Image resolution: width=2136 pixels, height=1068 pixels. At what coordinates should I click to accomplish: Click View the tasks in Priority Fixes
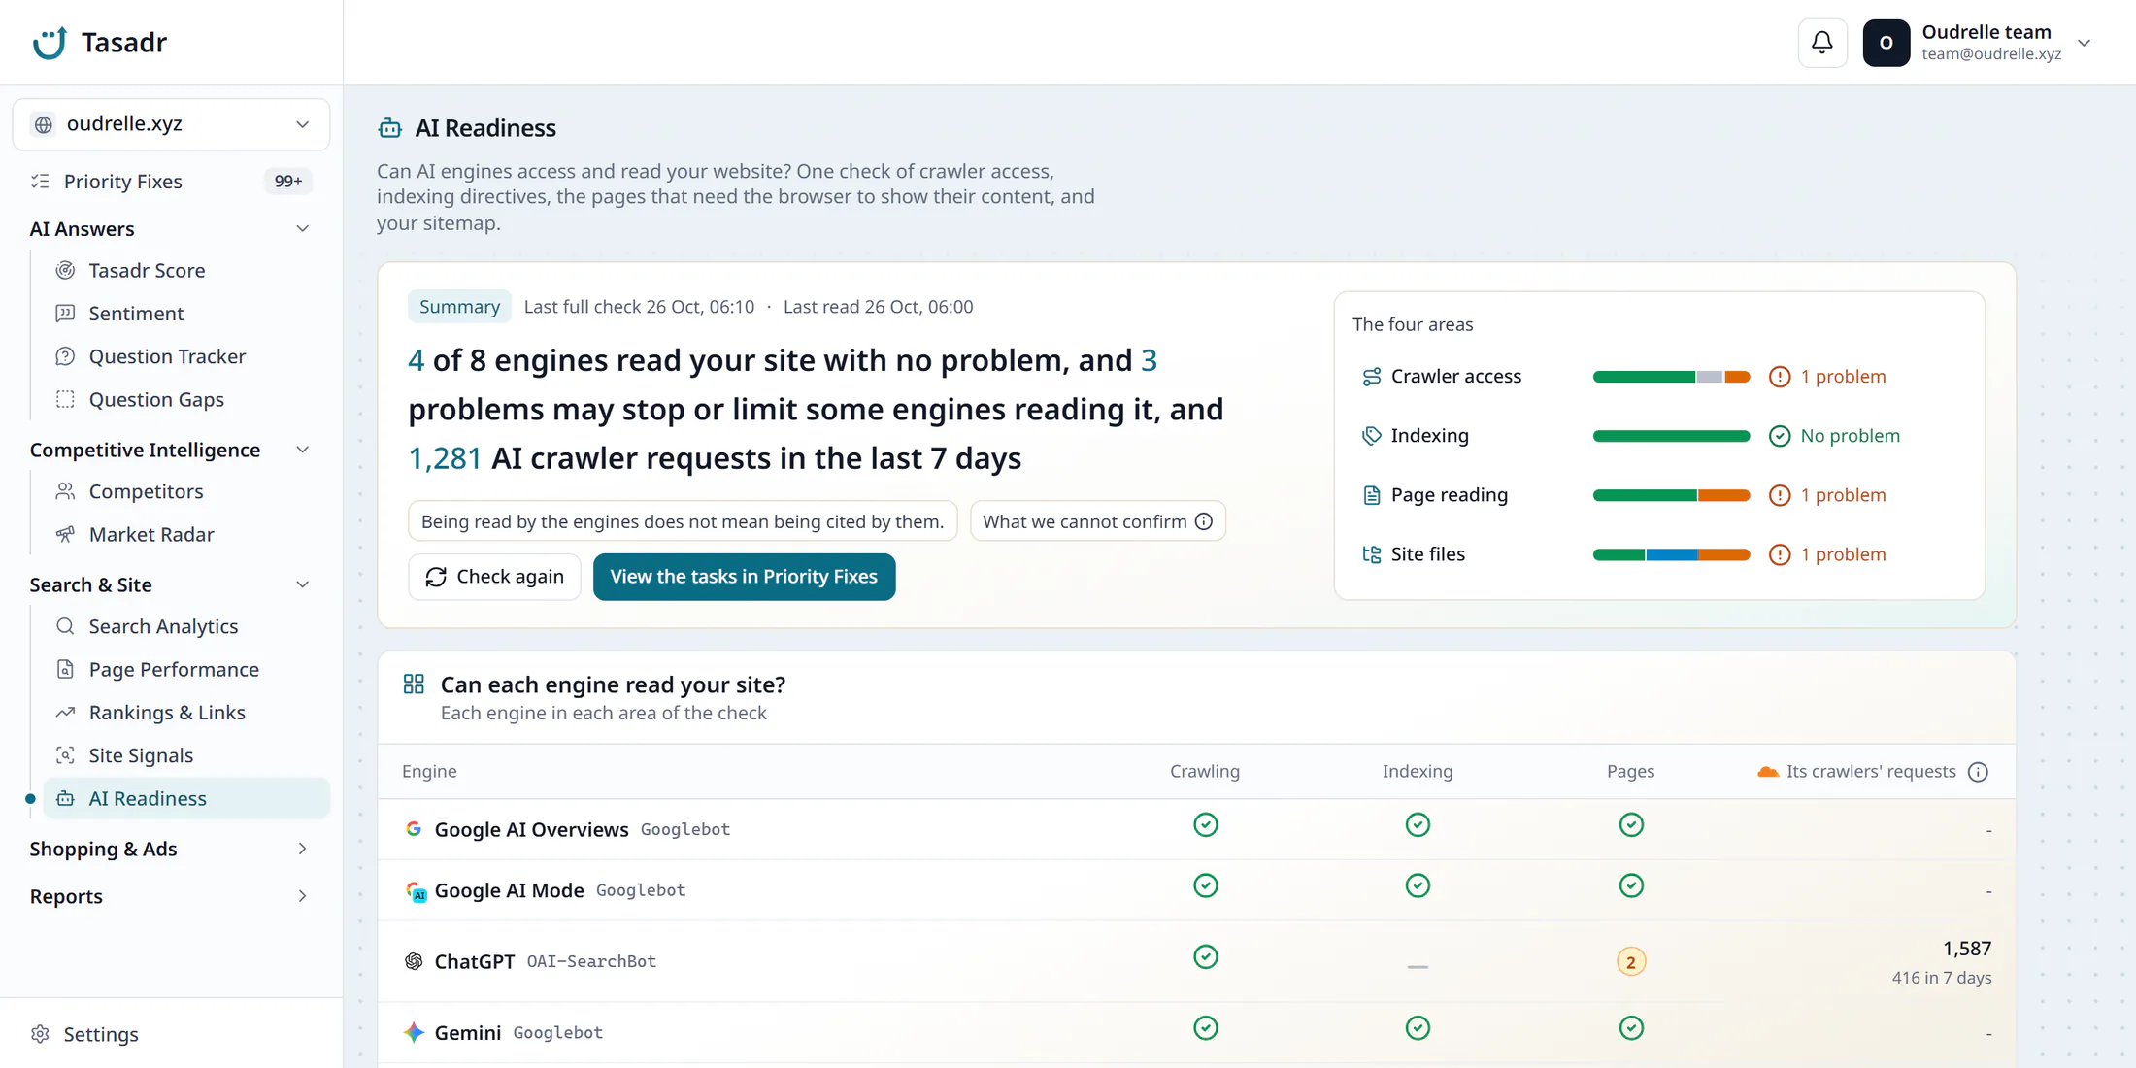pos(744,577)
